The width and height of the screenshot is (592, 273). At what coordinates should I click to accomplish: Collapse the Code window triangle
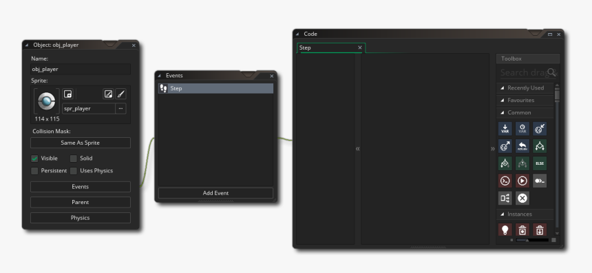[x=297, y=34]
